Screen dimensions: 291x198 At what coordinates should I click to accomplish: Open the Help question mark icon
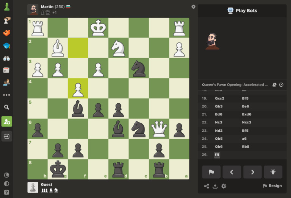(6, 192)
